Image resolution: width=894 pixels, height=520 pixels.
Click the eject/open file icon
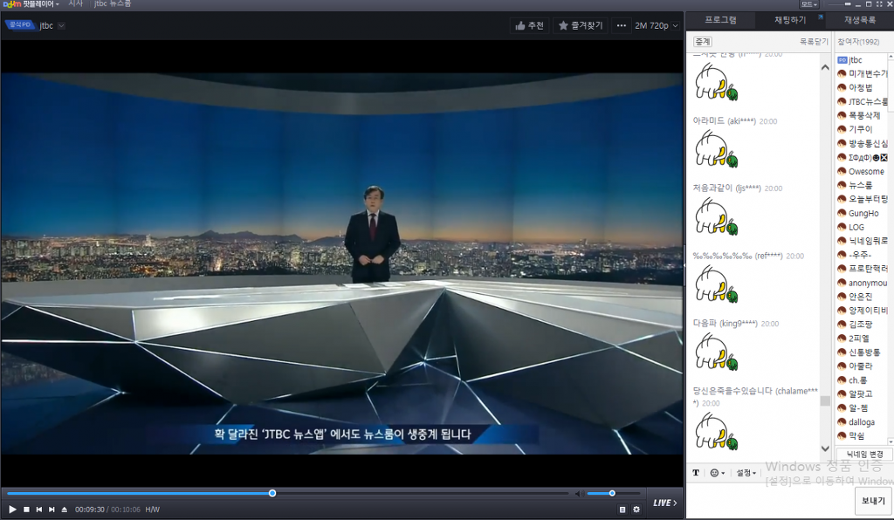pyautogui.click(x=64, y=510)
